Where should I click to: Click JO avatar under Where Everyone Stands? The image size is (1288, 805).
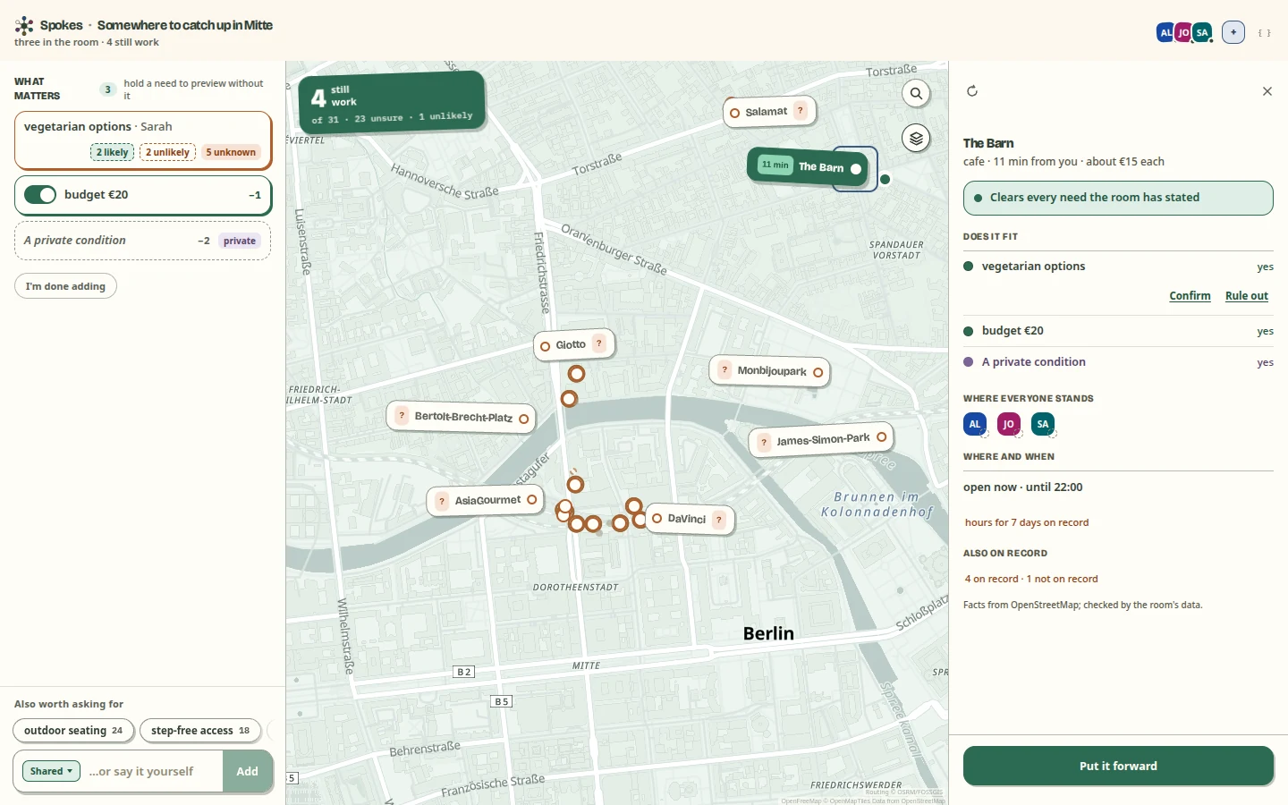point(1009,424)
